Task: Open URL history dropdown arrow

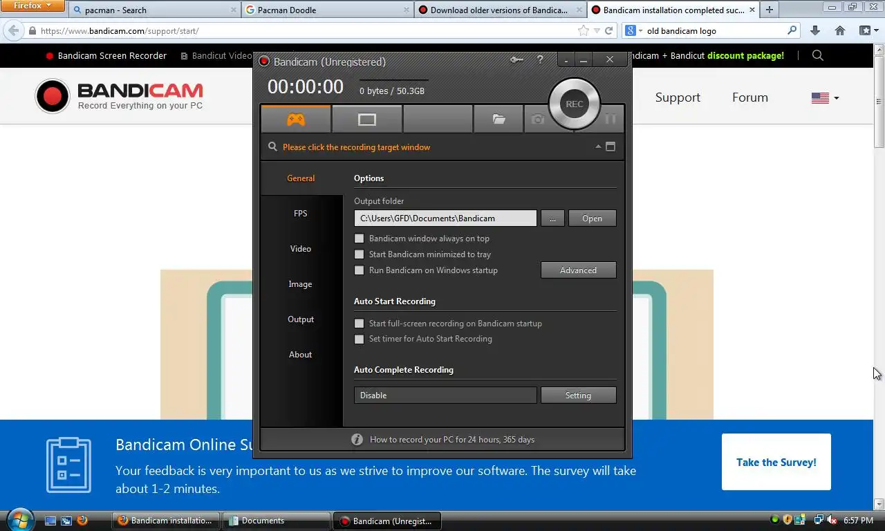Action: point(597,31)
